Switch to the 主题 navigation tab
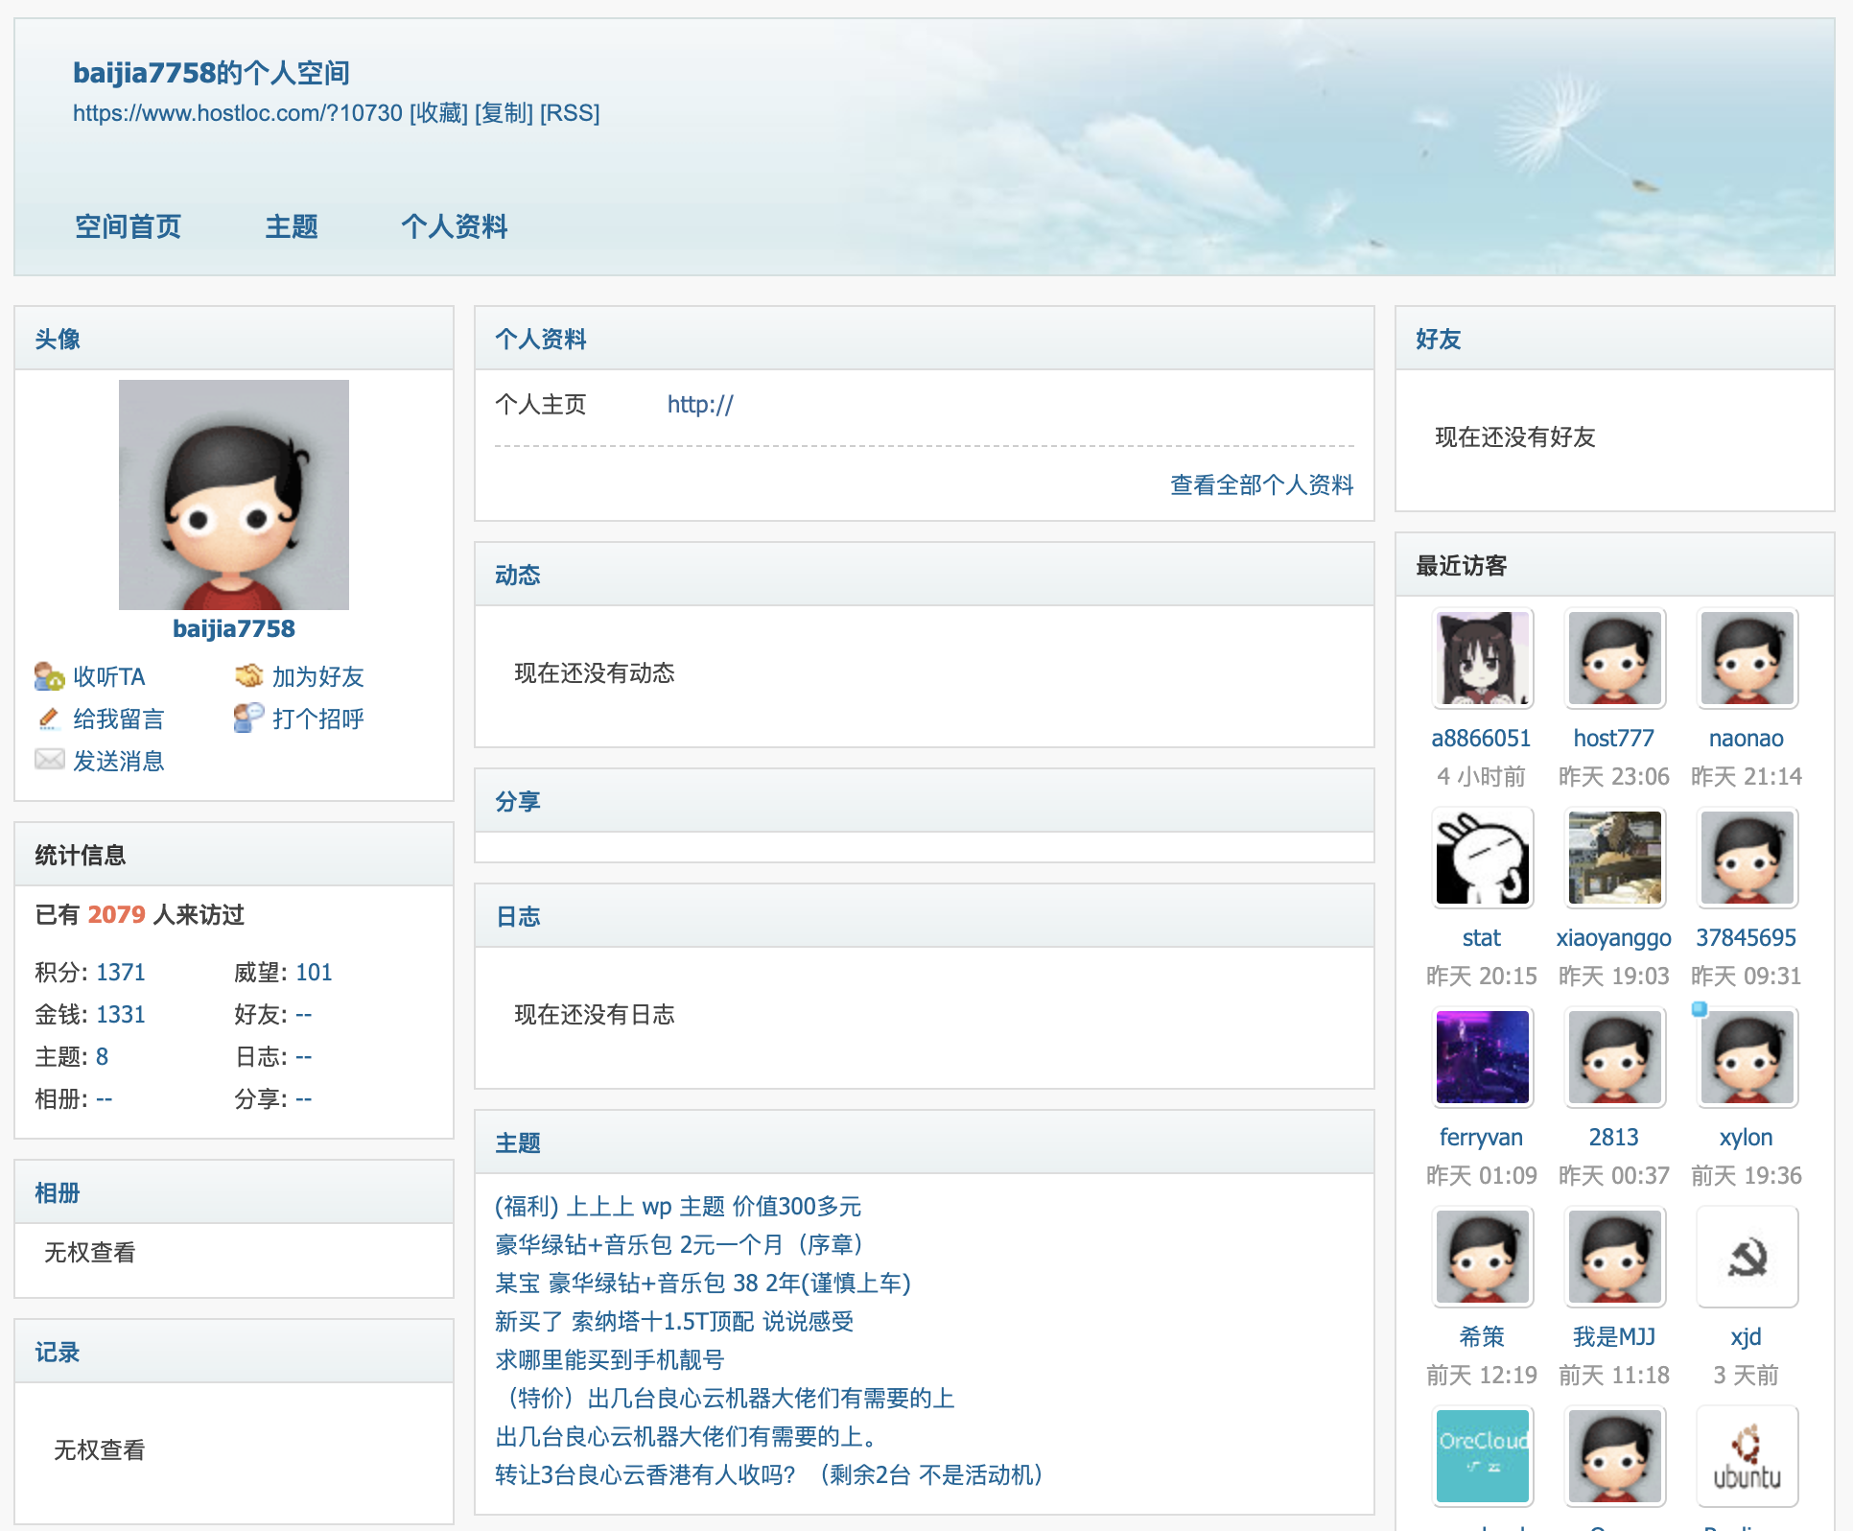The width and height of the screenshot is (1853, 1531). point(292,227)
